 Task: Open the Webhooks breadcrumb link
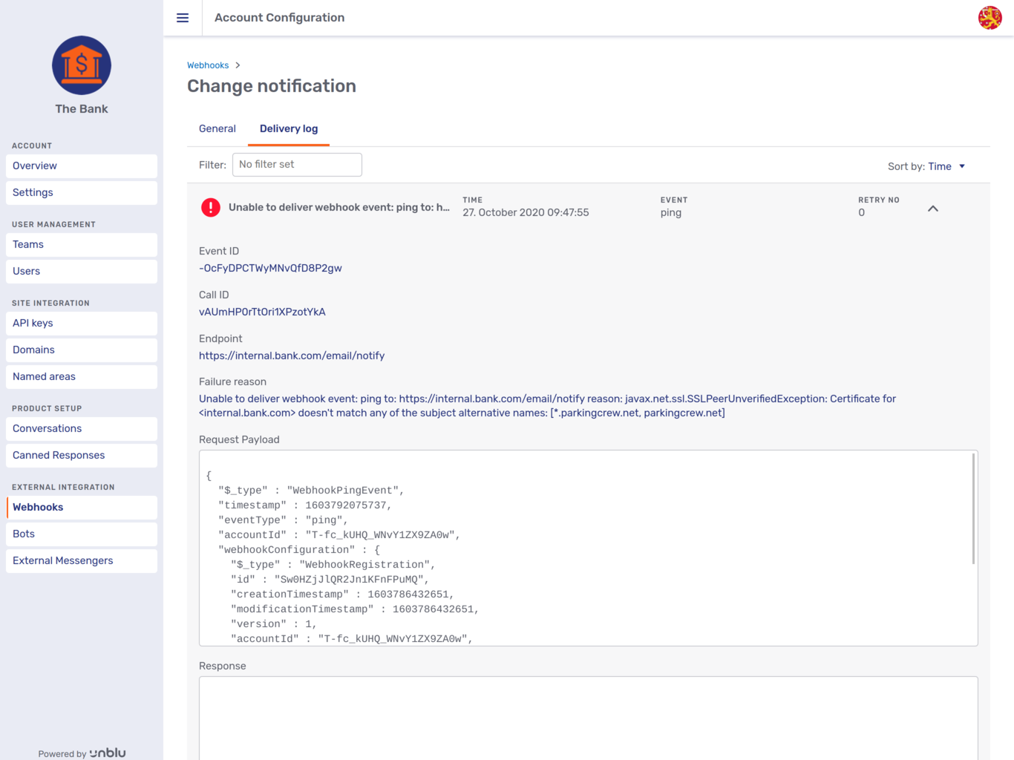point(208,65)
